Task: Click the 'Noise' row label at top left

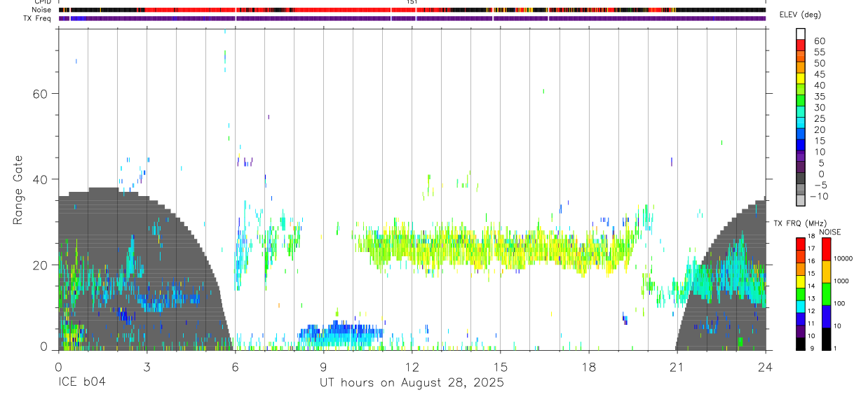Action: click(x=42, y=10)
